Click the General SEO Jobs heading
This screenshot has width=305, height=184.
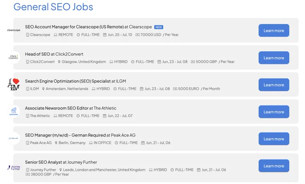[x=53, y=7]
